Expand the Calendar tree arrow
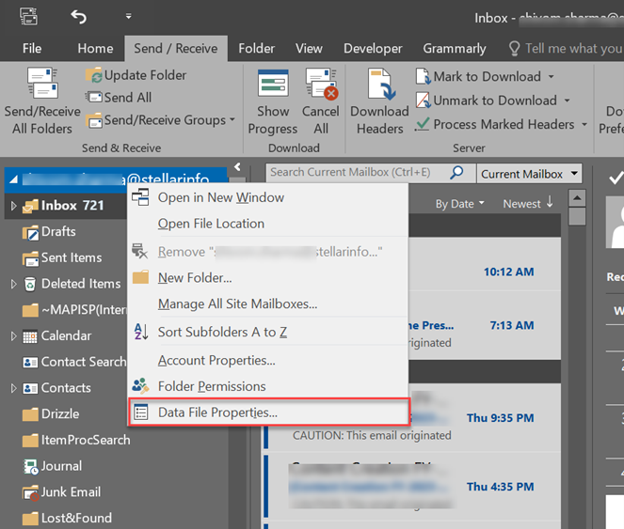This screenshot has height=529, width=624. (13, 336)
